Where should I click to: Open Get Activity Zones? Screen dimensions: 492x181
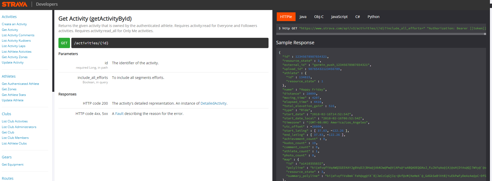(x=15, y=57)
